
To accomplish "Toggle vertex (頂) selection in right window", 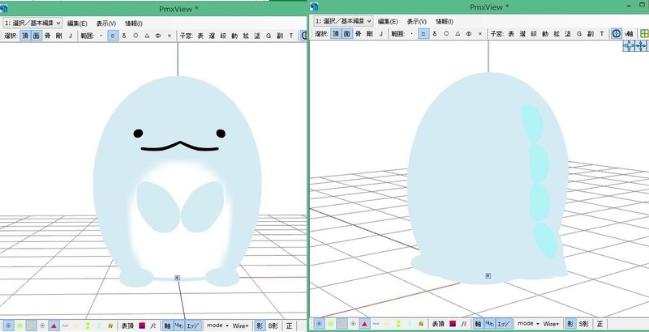I will 336,34.
